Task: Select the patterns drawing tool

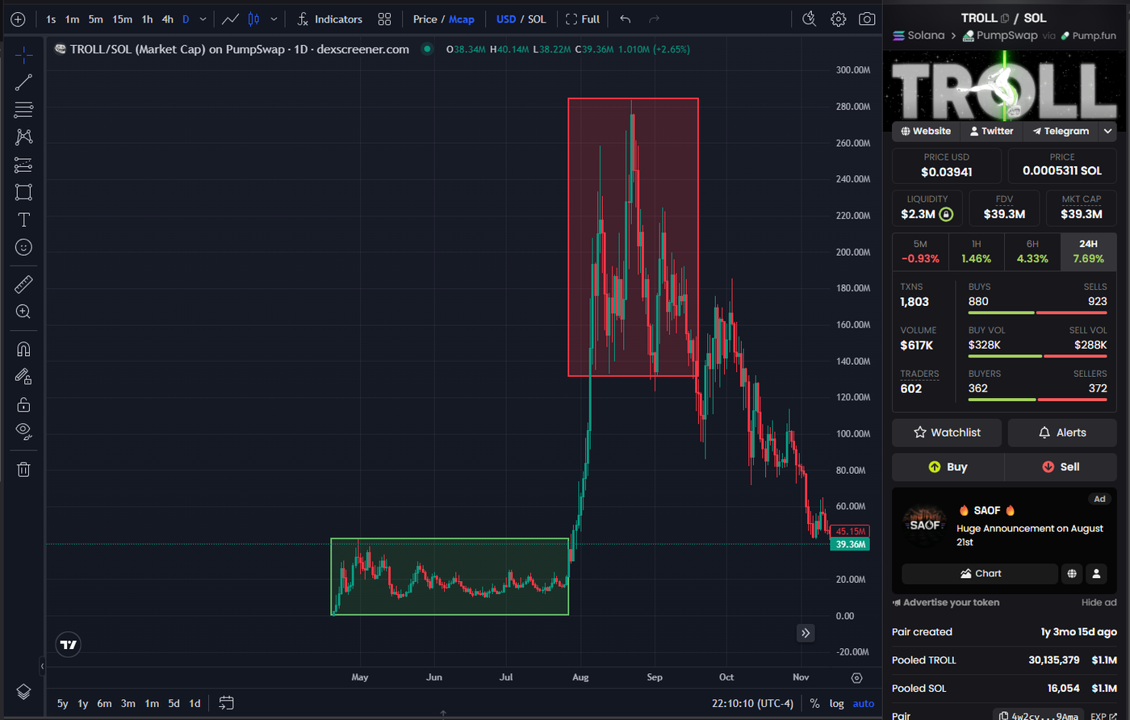Action: (x=23, y=137)
